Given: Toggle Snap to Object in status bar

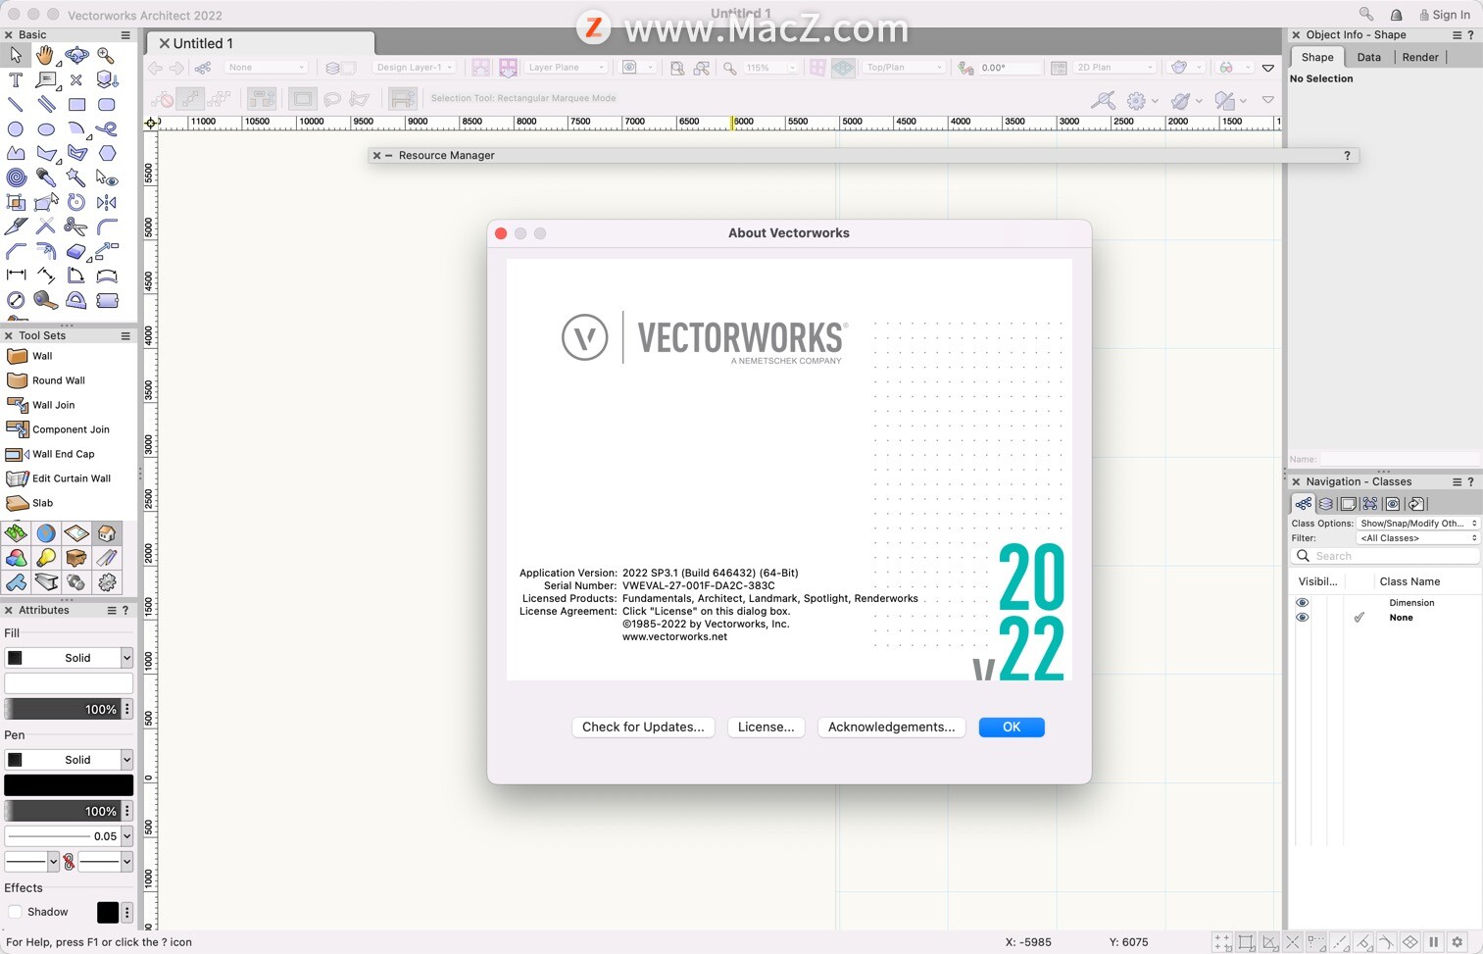Looking at the screenshot, I should [1246, 942].
